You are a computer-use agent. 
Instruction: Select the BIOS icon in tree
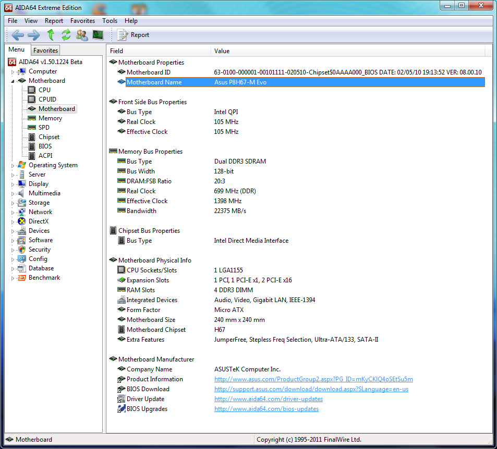[x=32, y=146]
